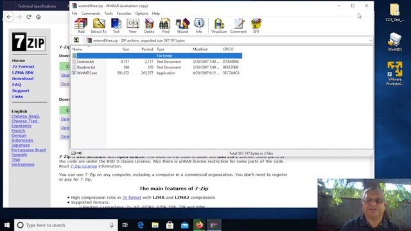Click the Extract To toolbar icon
The width and height of the screenshot is (411, 231).
tap(98, 26)
